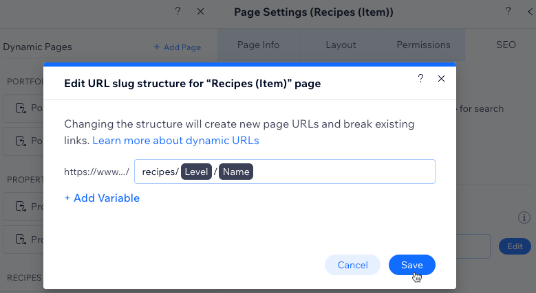Click the second Properties dynamic page icon

pyautogui.click(x=21, y=239)
